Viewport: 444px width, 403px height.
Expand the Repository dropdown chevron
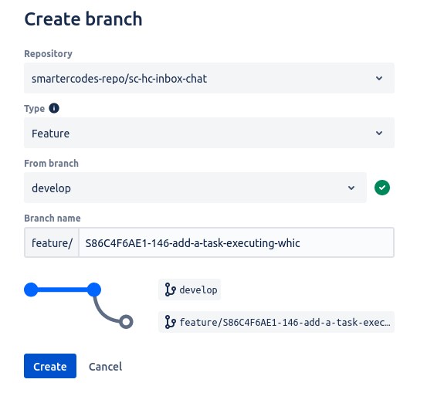coord(379,78)
